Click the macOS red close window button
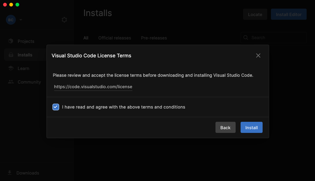 (5, 5)
